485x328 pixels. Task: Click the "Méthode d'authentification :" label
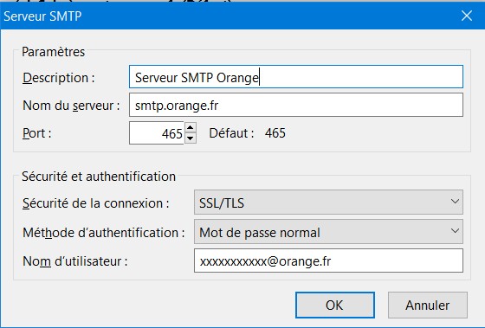pos(104,233)
